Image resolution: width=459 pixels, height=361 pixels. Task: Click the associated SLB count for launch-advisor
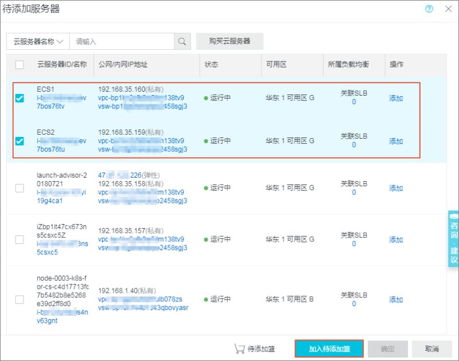point(354,193)
